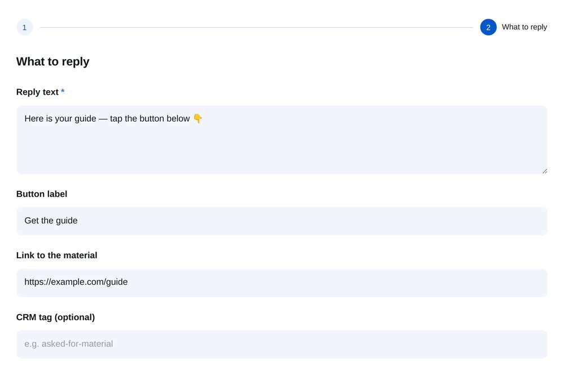Grab the textarea resize handle corner

(x=545, y=171)
